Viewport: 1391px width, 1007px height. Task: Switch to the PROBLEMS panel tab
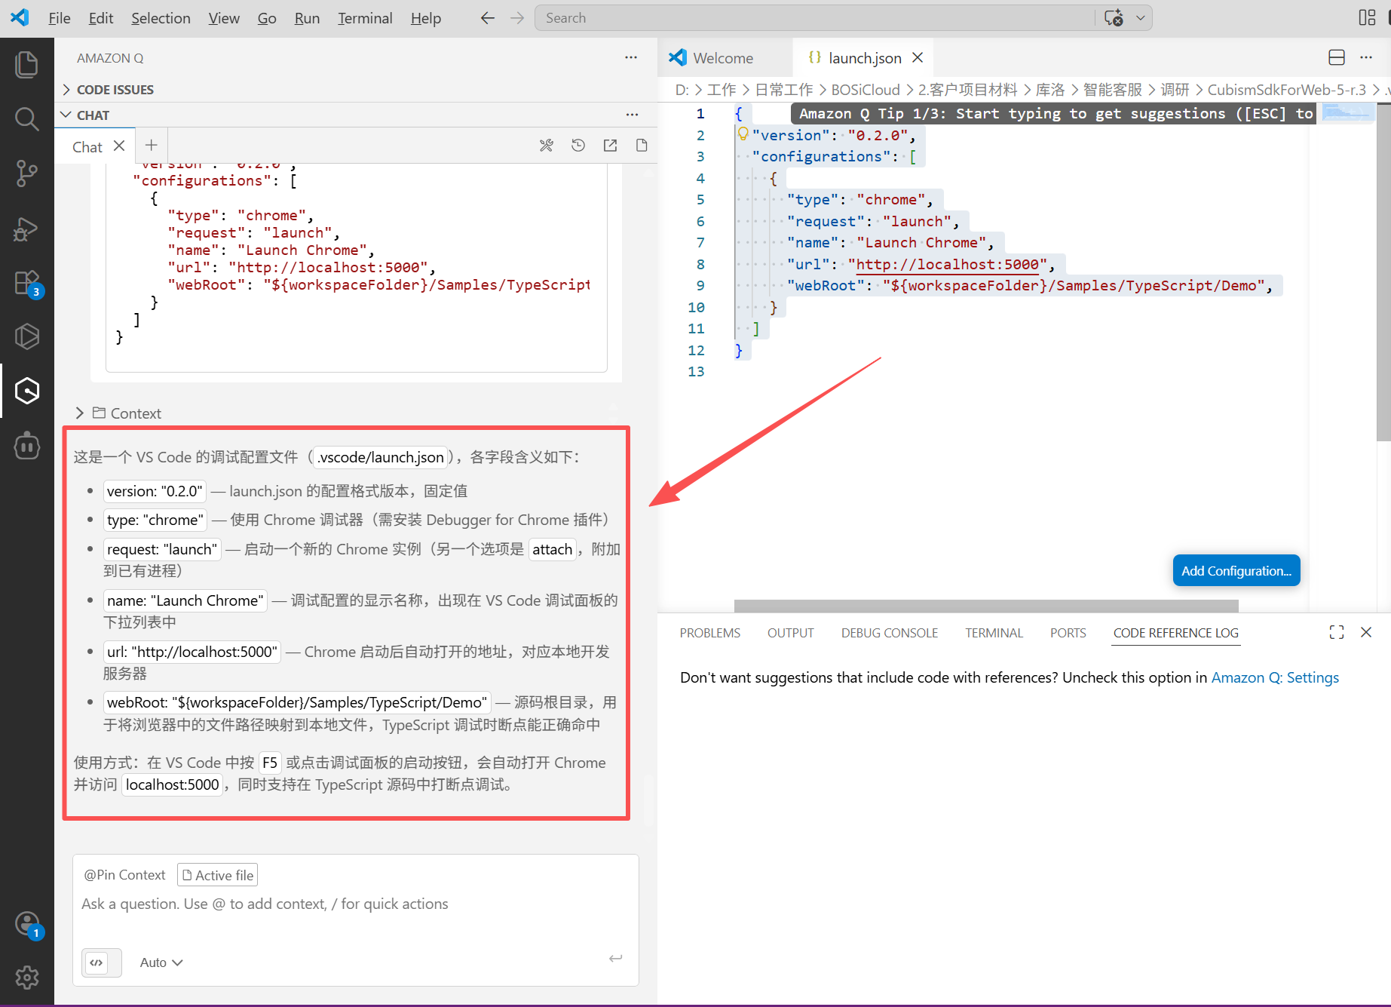tap(710, 633)
